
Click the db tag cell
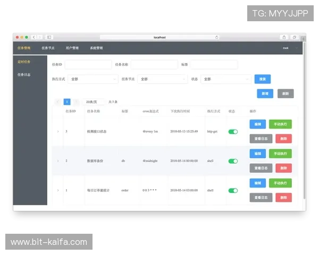pyautogui.click(x=123, y=161)
